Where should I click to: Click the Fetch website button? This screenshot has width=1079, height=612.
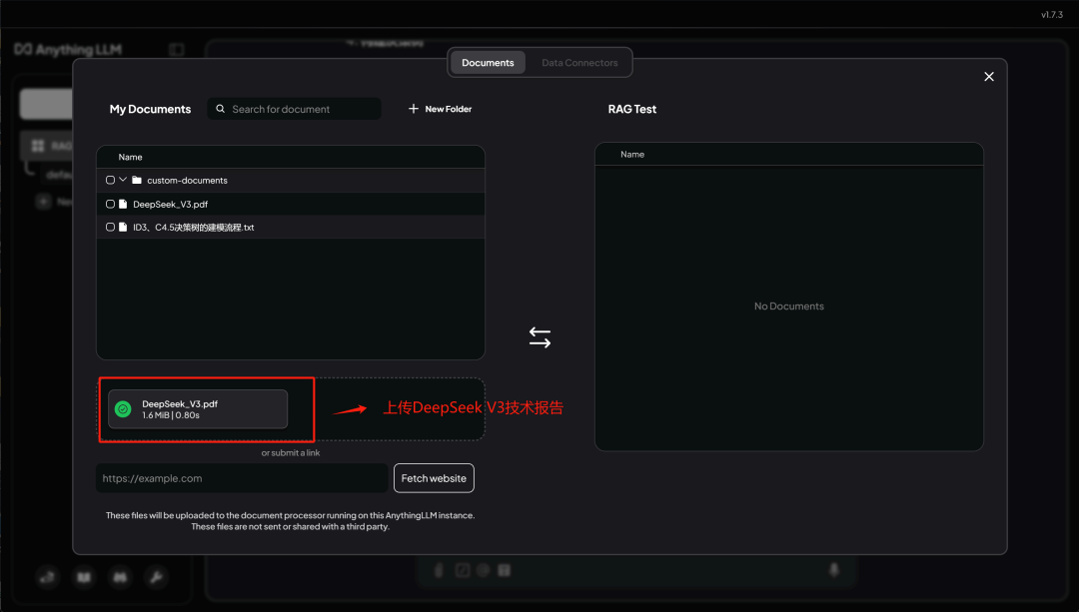434,478
